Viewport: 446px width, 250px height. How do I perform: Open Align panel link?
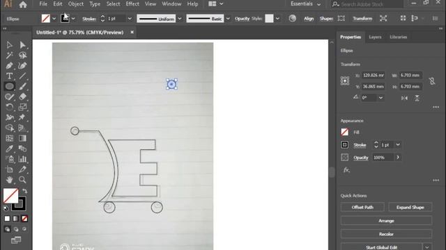point(309,19)
